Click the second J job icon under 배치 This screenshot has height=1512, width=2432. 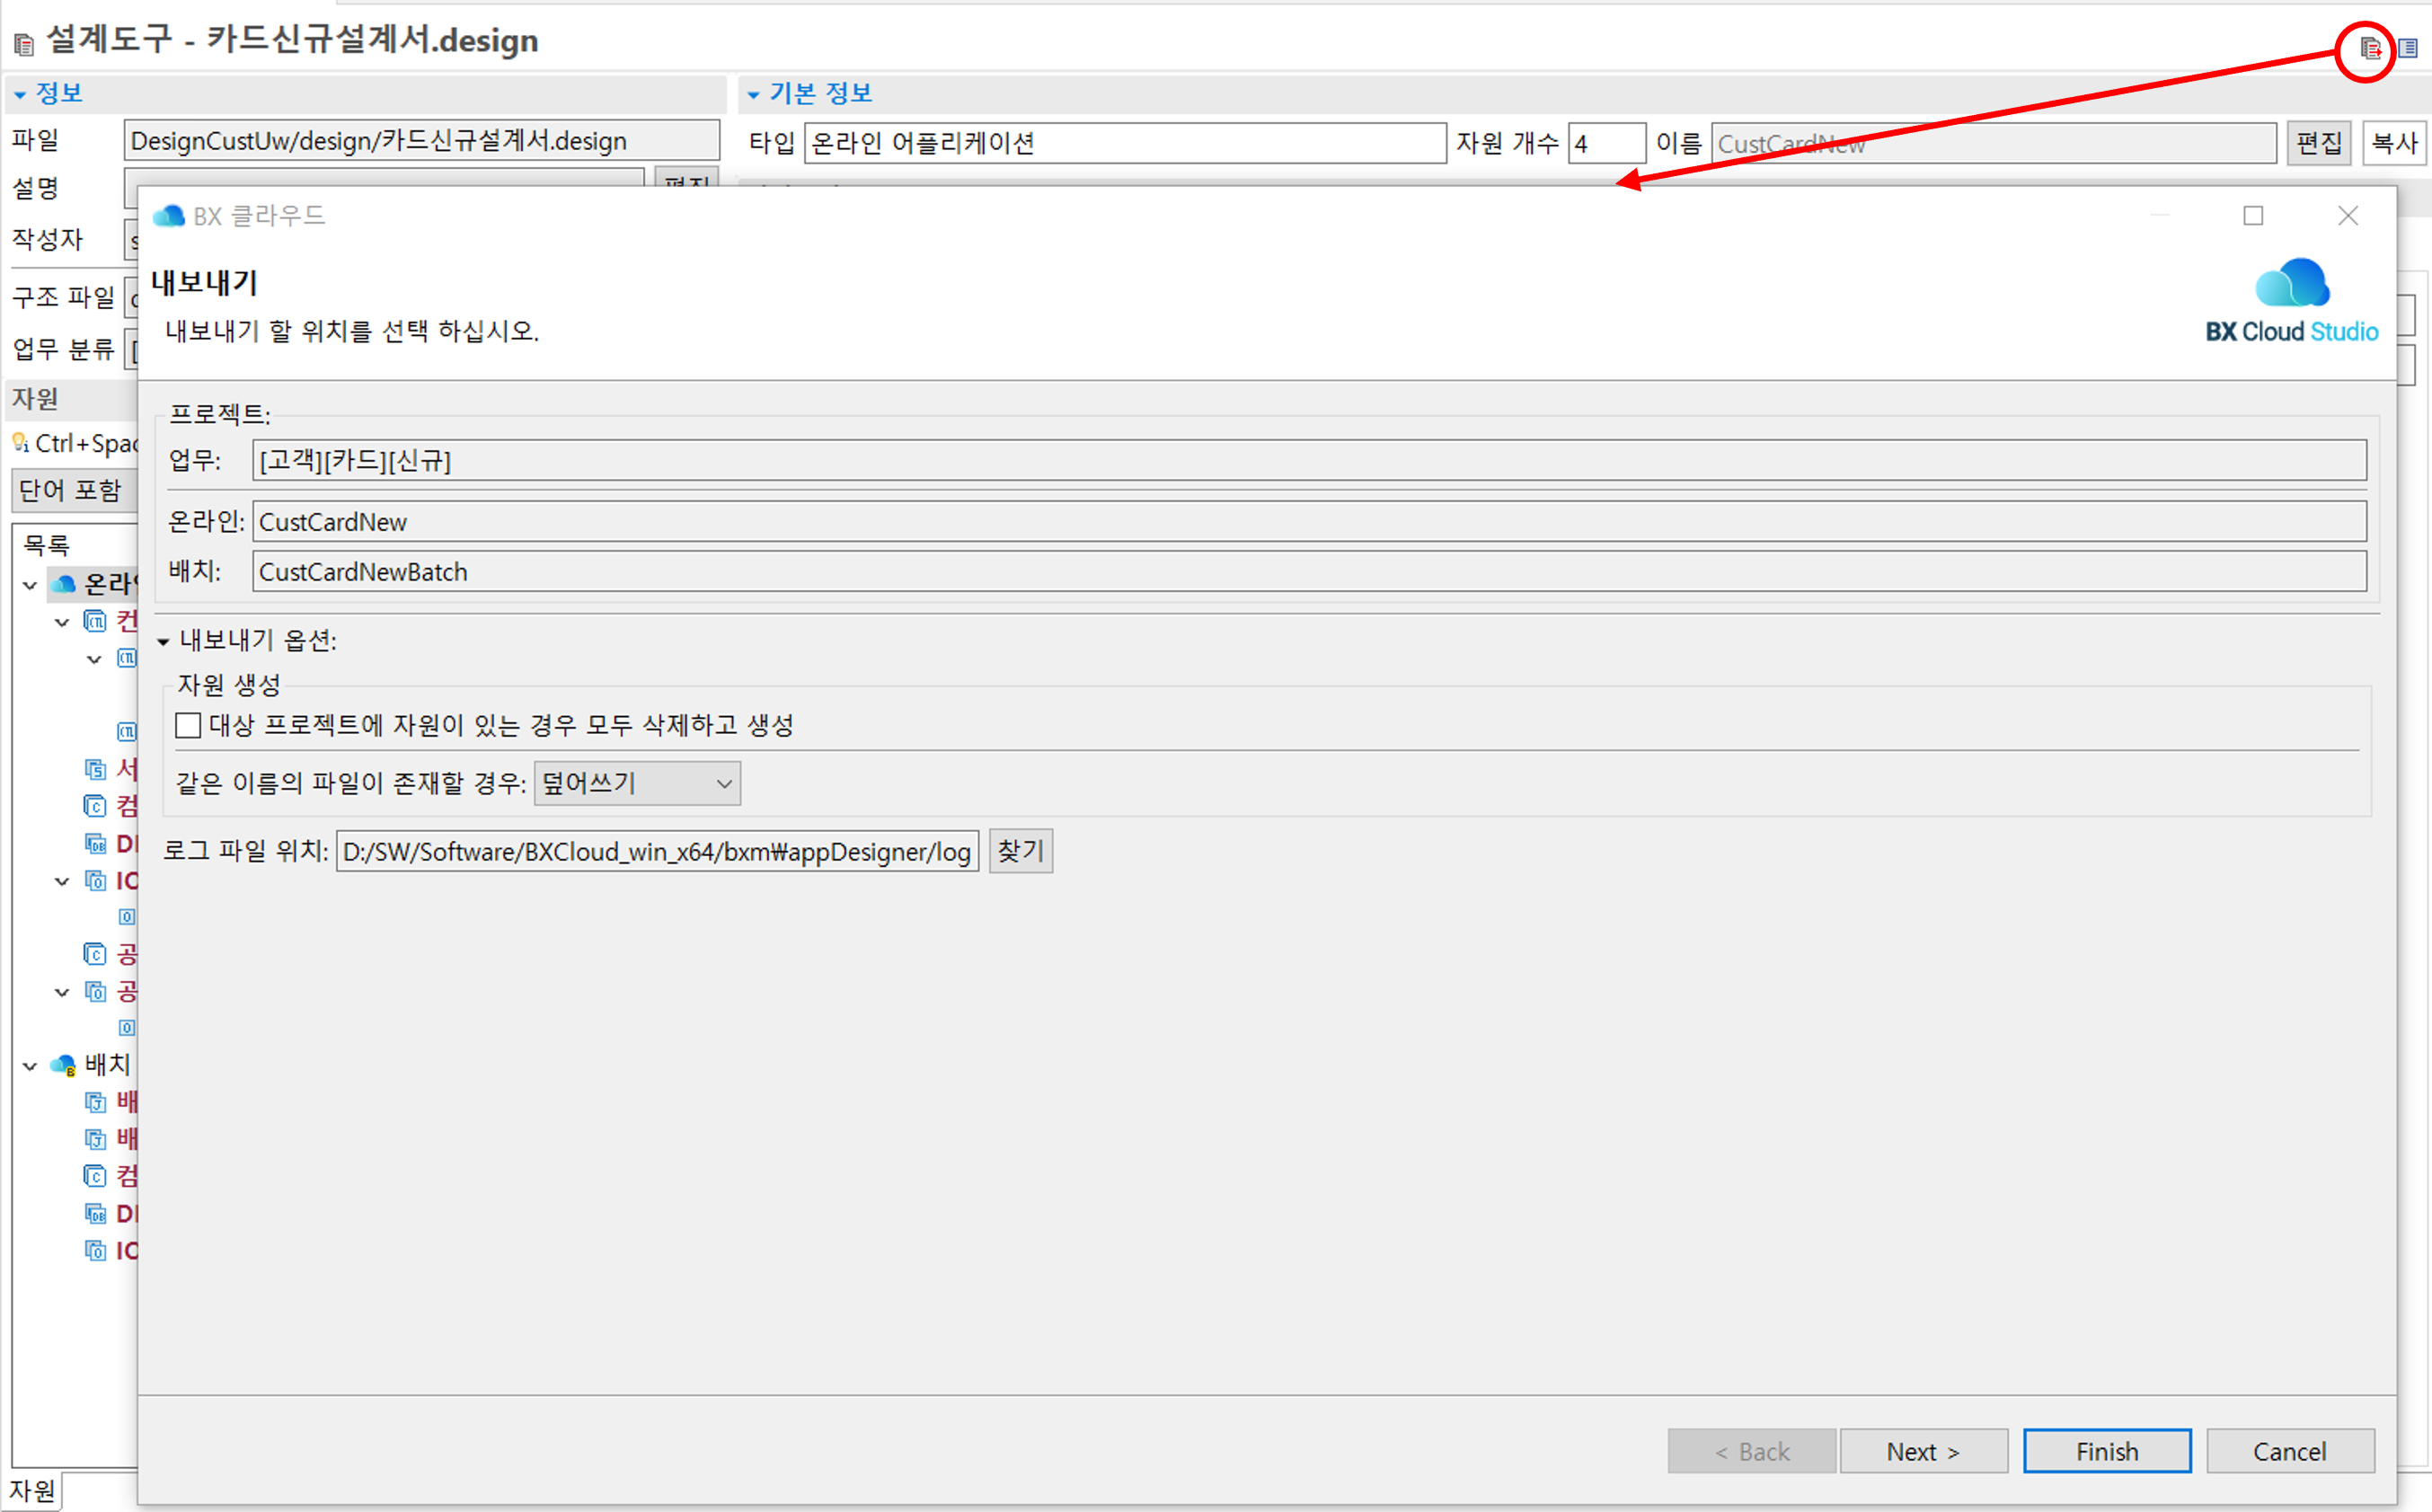[x=95, y=1139]
